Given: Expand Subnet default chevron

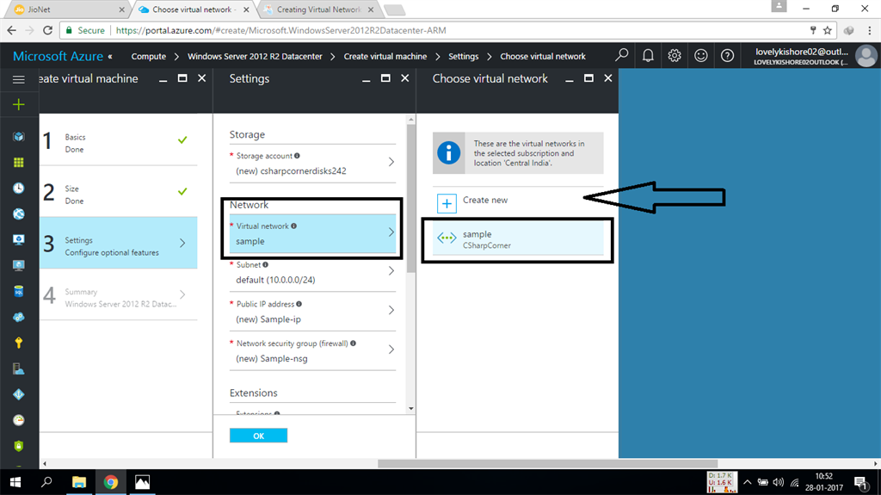Looking at the screenshot, I should point(391,271).
